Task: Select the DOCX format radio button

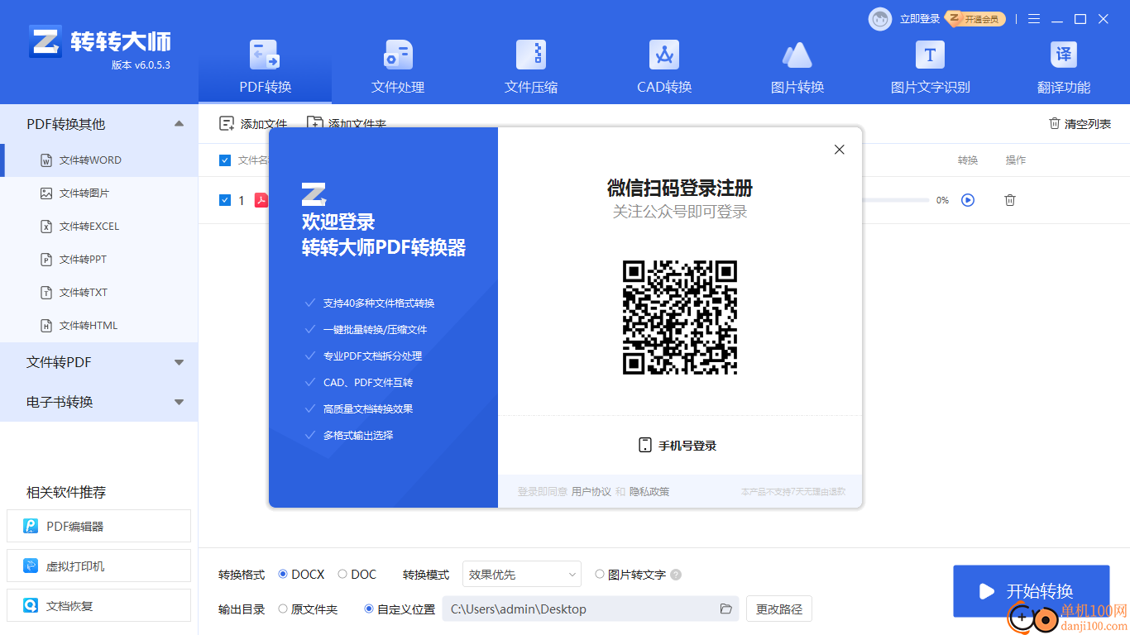Action: [x=284, y=575]
